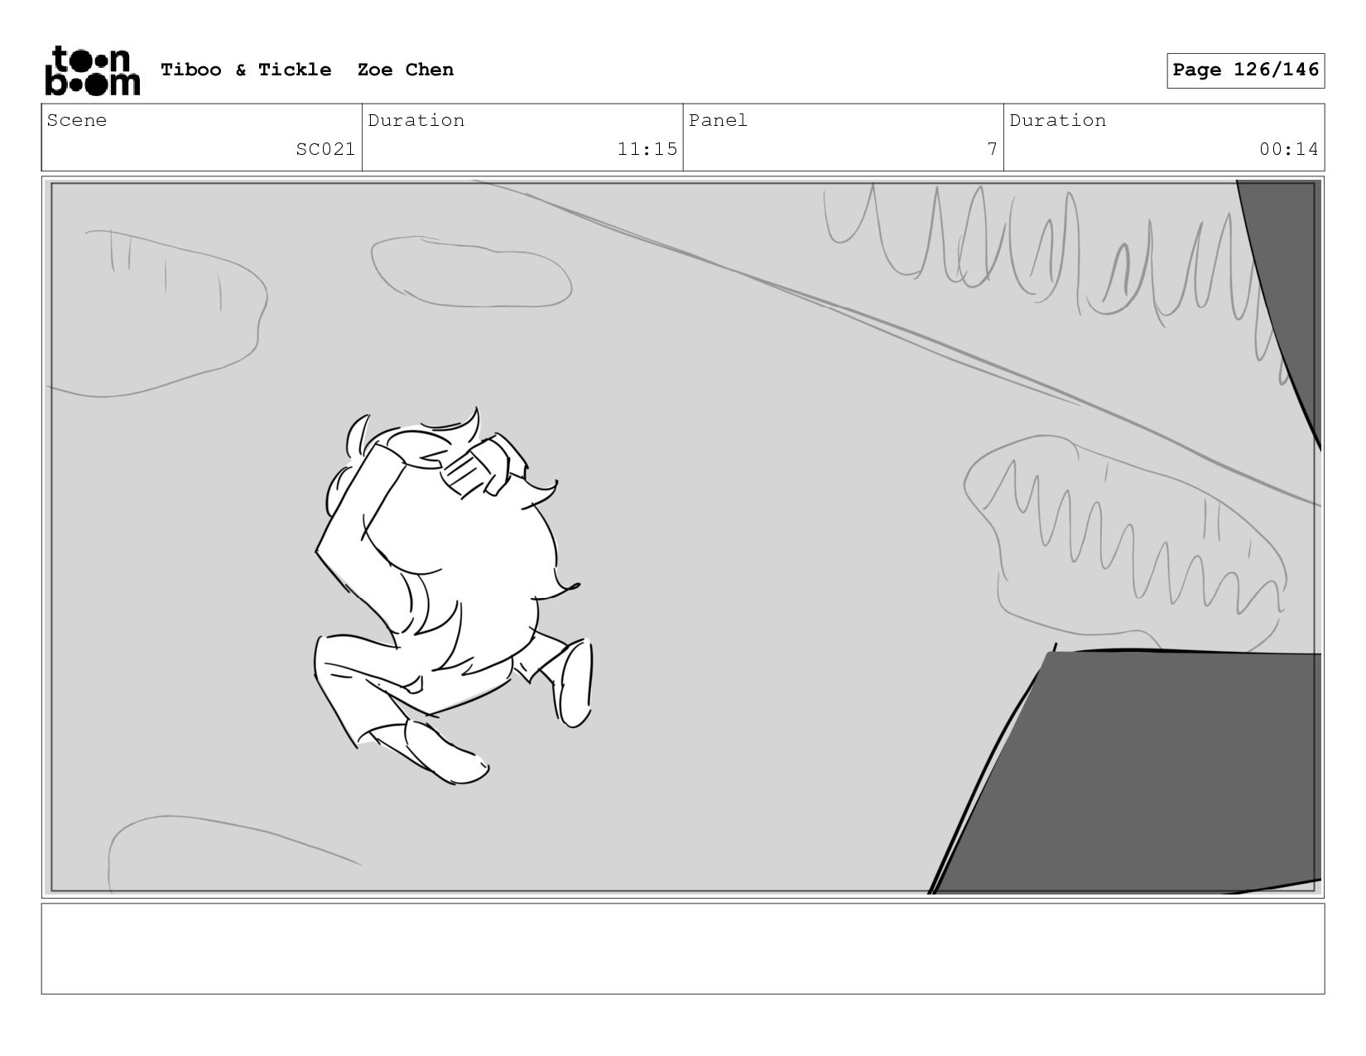The height and width of the screenshot is (1056, 1366).
Task: Click the running character in the storyboard panel
Action: [x=454, y=595]
